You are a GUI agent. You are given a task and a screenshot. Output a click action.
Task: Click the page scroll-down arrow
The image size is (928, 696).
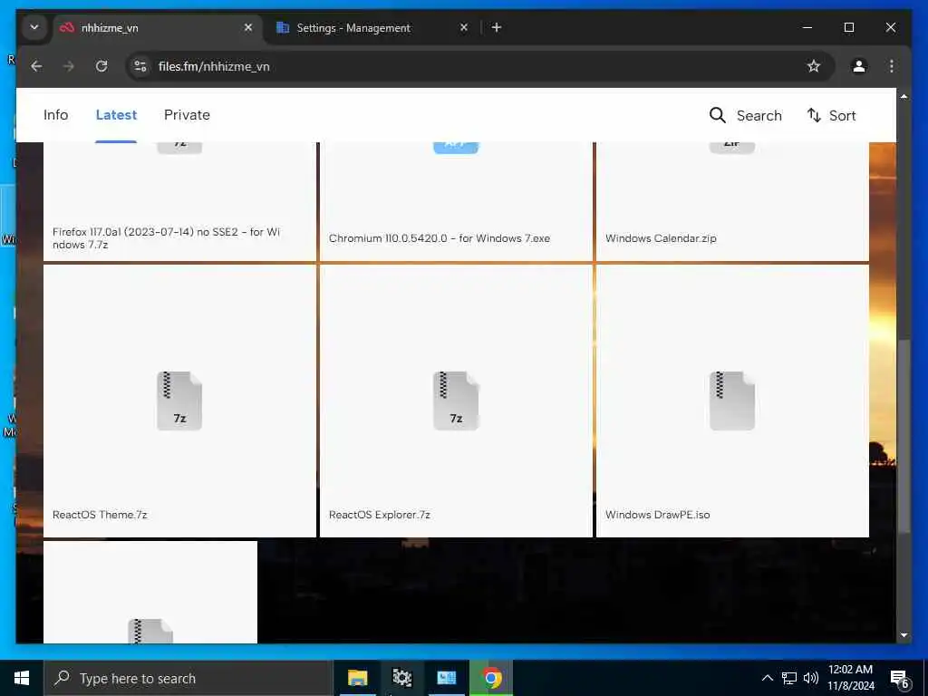[904, 635]
